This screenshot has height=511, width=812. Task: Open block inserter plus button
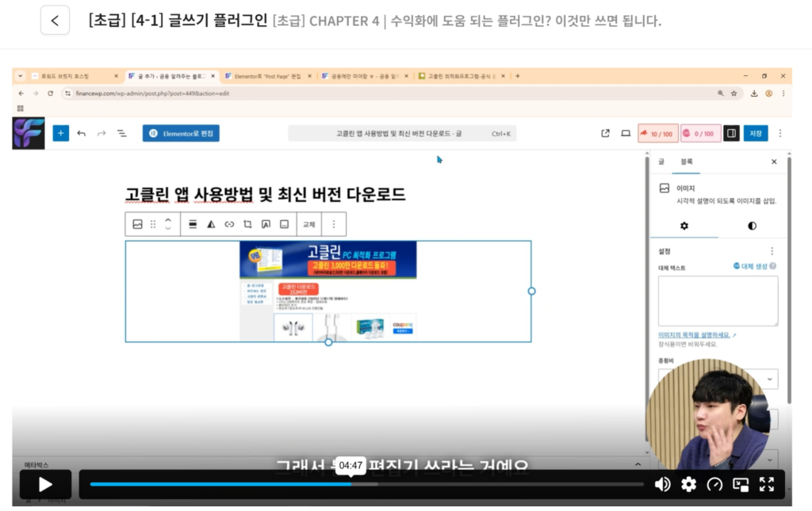(60, 133)
